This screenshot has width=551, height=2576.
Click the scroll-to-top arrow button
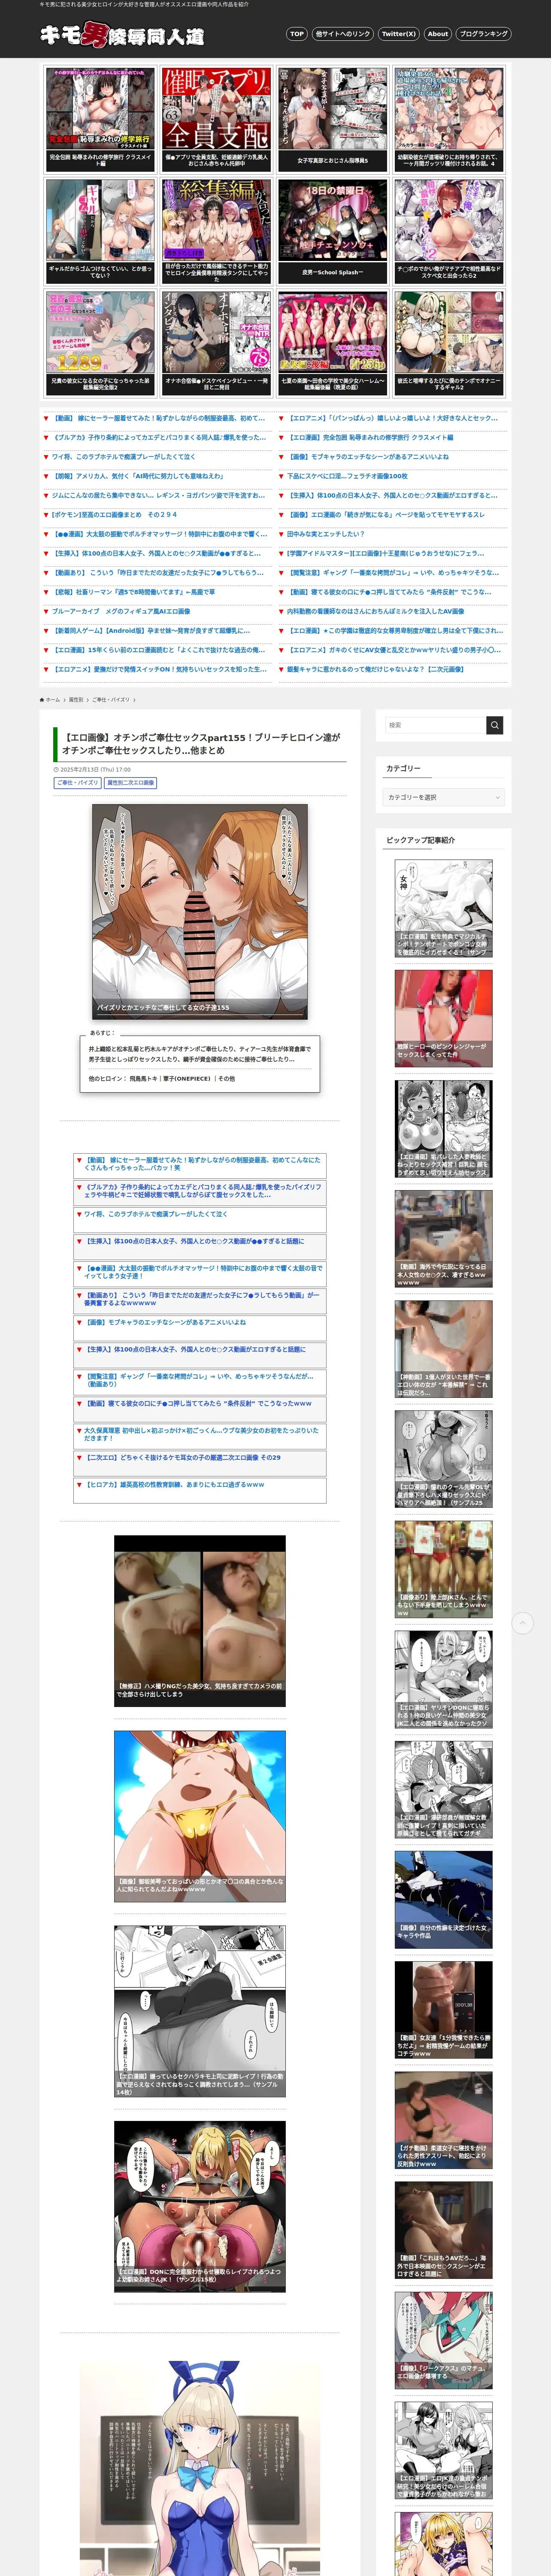click(523, 1623)
